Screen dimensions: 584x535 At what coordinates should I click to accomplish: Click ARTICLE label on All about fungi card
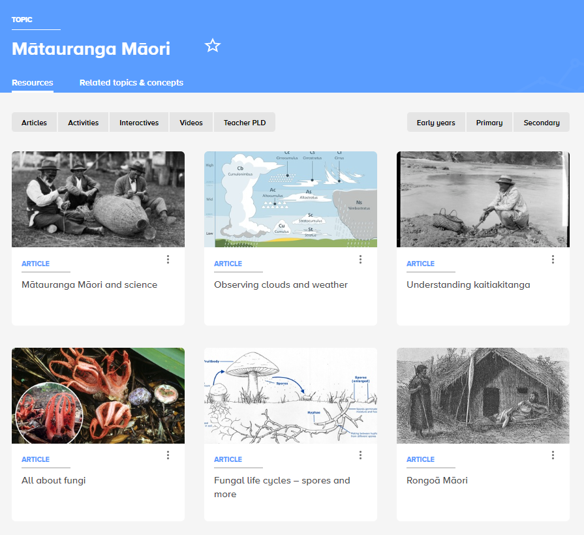click(x=35, y=459)
